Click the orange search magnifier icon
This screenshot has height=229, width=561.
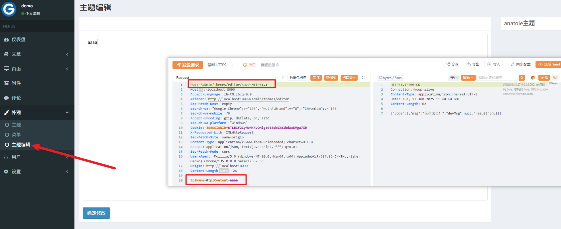(522, 78)
